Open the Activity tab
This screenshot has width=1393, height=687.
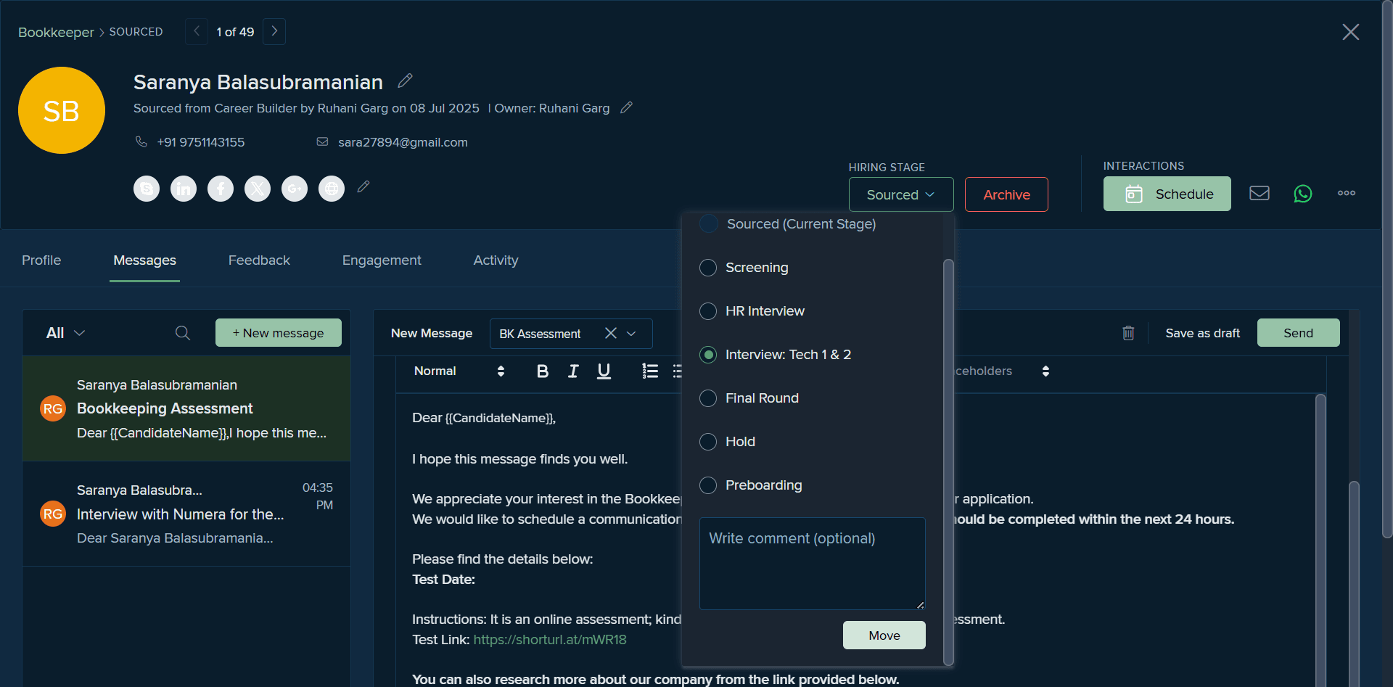point(496,260)
